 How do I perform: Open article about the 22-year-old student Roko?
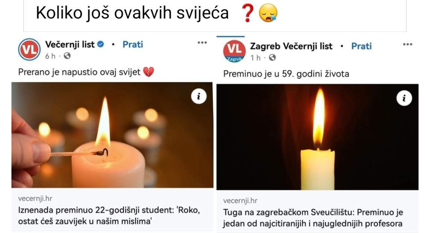pyautogui.click(x=109, y=216)
